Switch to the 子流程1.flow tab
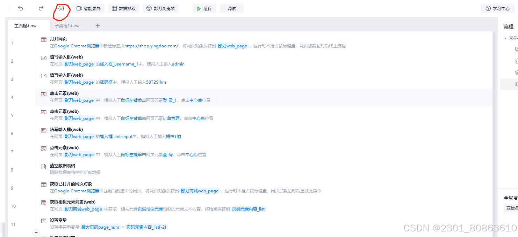Screen dimensions: 518x237 click(67, 26)
